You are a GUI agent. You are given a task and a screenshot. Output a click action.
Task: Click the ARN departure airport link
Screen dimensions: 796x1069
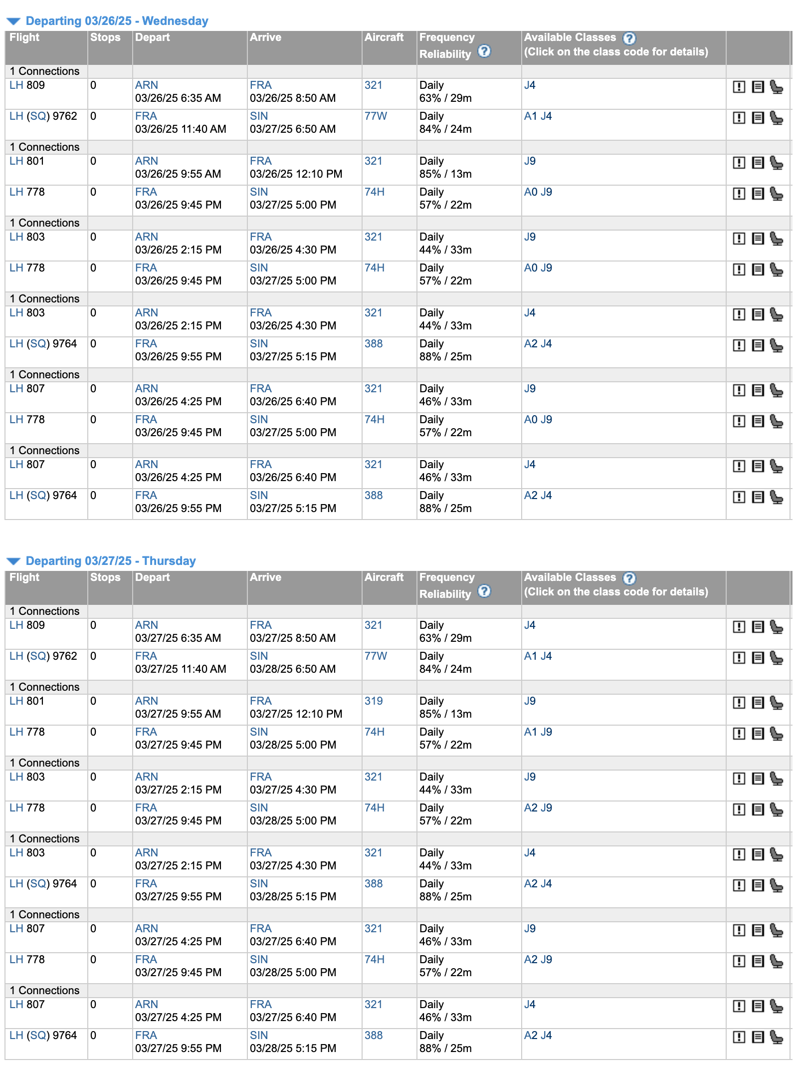pos(146,85)
